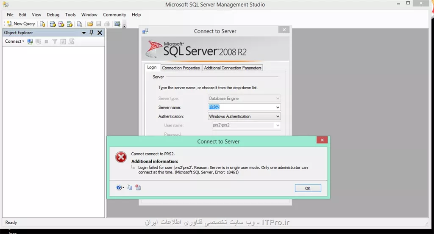434x234 pixels.
Task: Click red error X icon in dialog
Action: pyautogui.click(x=121, y=157)
